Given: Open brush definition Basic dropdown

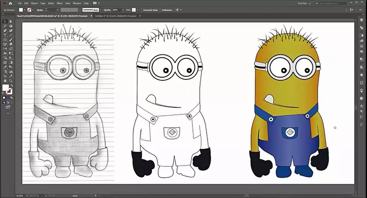Looking at the screenshot, I should pyautogui.click(x=101, y=10).
